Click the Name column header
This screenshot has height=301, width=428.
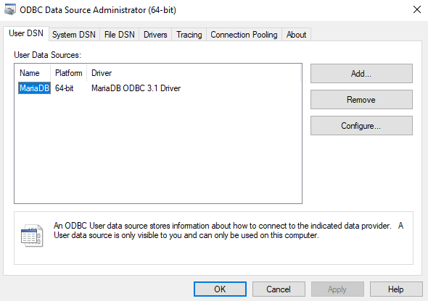(33, 73)
